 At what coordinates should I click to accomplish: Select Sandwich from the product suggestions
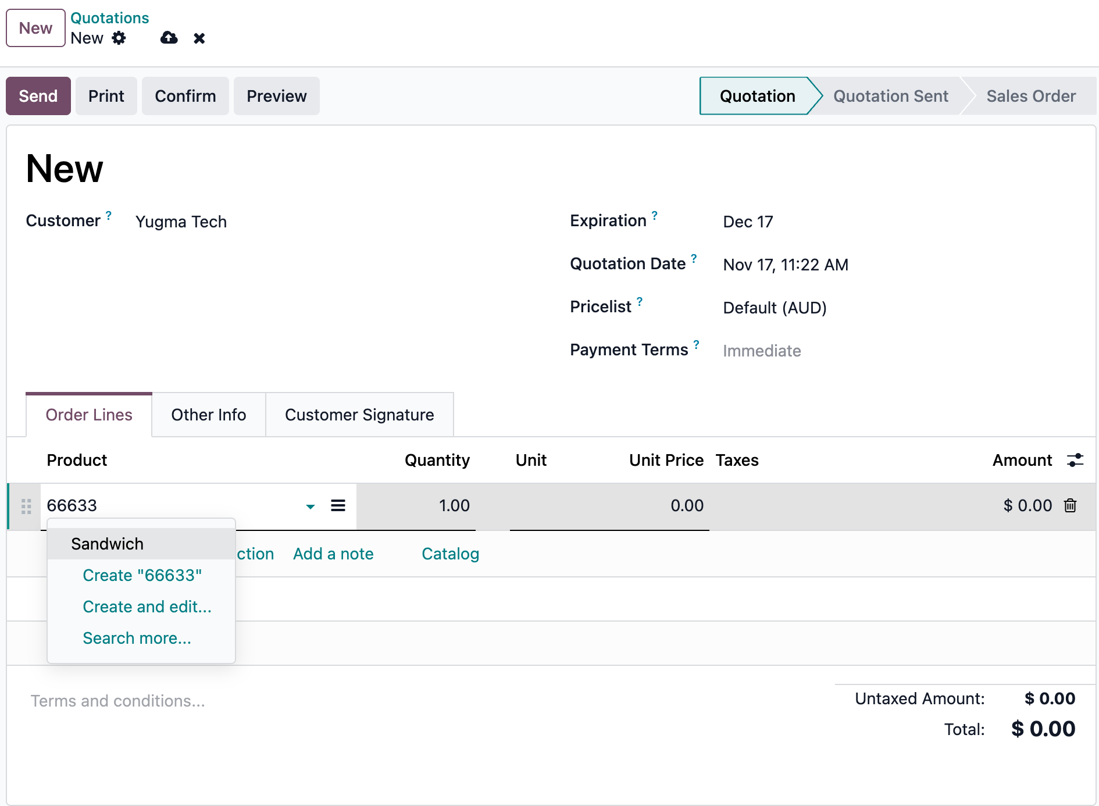[108, 544]
